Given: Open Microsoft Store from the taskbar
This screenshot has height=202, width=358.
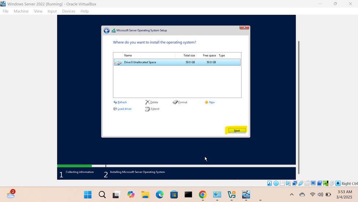Looking at the screenshot, I should 174,195.
